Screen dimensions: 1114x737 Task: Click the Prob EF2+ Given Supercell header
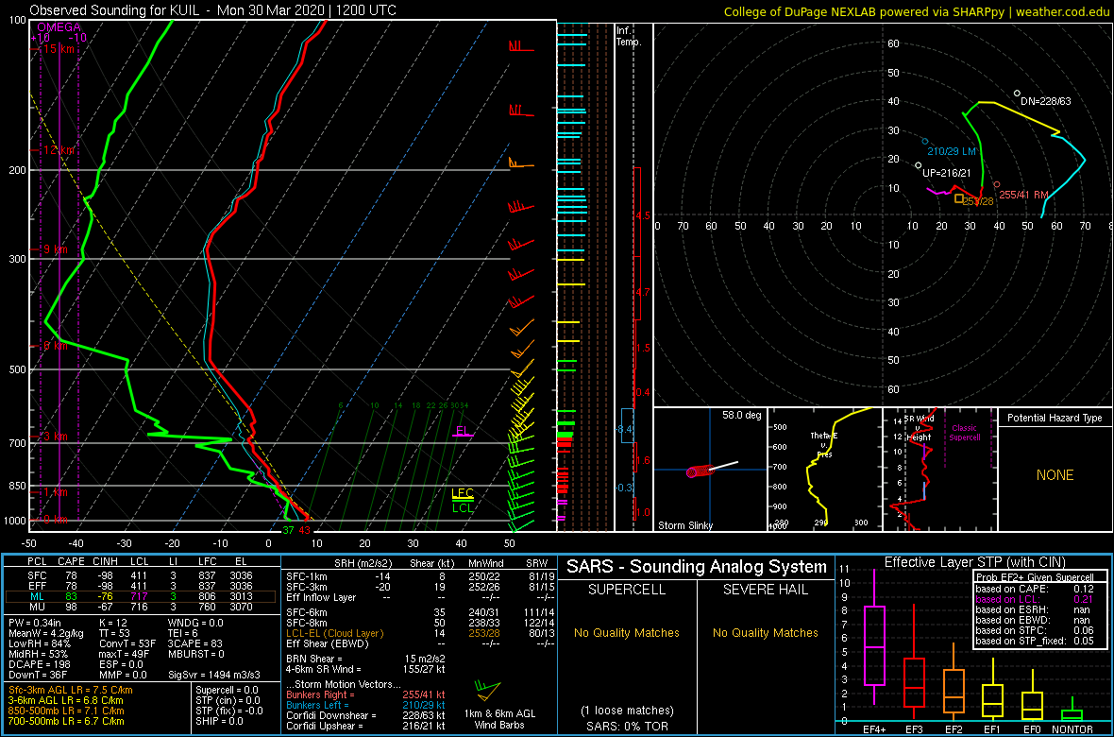click(1035, 577)
